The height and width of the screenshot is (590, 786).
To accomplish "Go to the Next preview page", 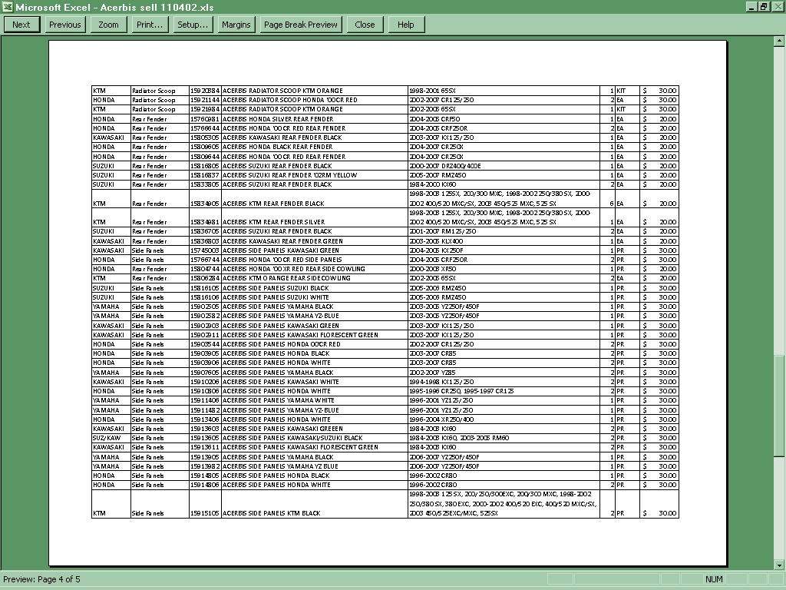I will (21, 25).
